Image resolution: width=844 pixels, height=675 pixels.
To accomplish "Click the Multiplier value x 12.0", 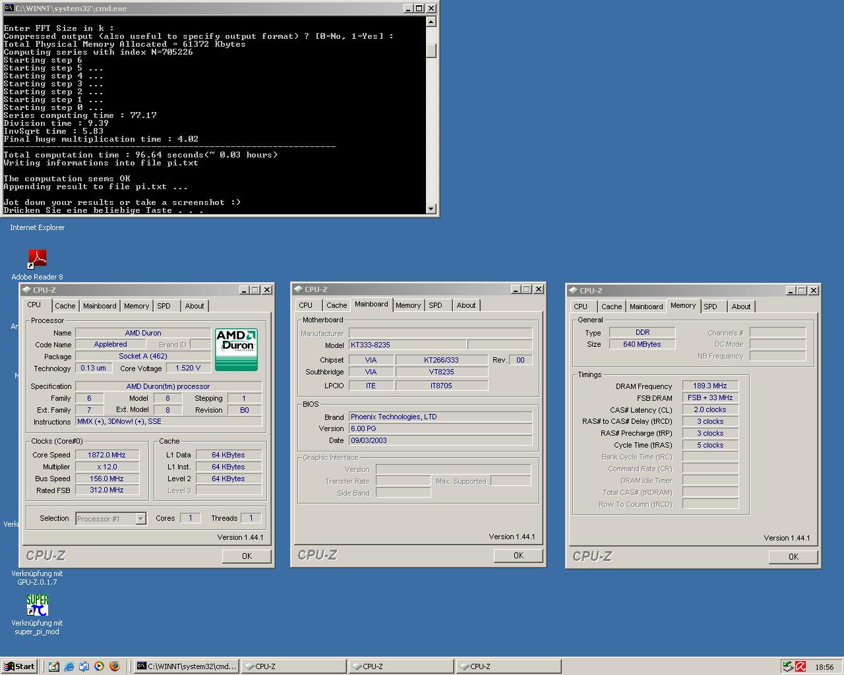I will (107, 467).
